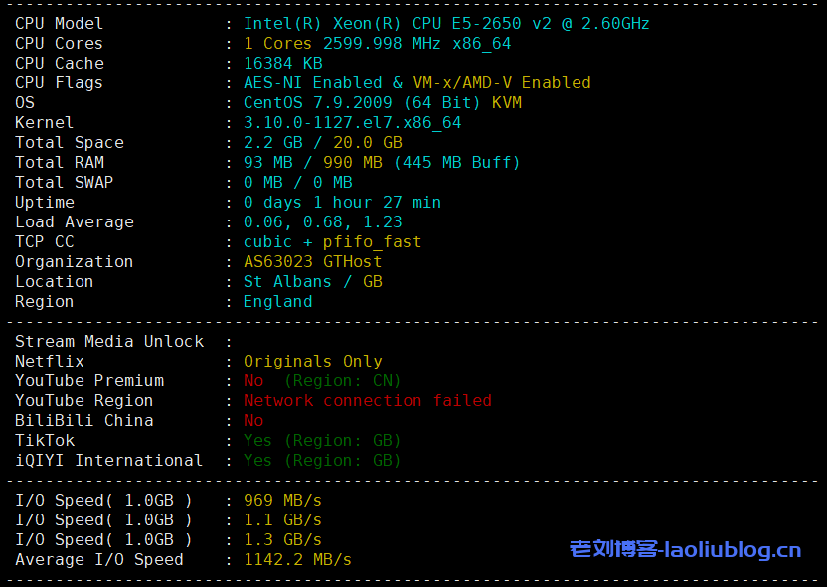Click the CPU Model value Intel Xeon E5-2650
The height and width of the screenshot is (587, 827).
(x=446, y=23)
